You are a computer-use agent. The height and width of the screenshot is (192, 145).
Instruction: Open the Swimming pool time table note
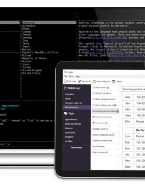click(x=105, y=111)
